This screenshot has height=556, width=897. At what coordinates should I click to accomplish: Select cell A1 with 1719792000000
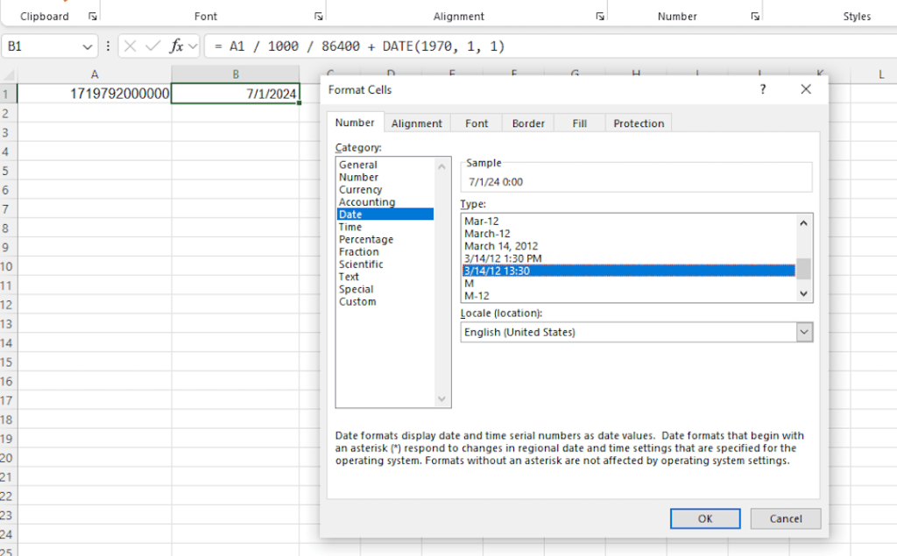pyautogui.click(x=95, y=93)
